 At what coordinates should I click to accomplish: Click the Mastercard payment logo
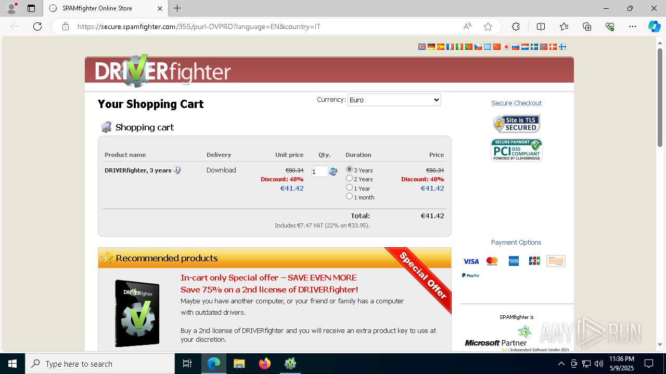pos(492,261)
